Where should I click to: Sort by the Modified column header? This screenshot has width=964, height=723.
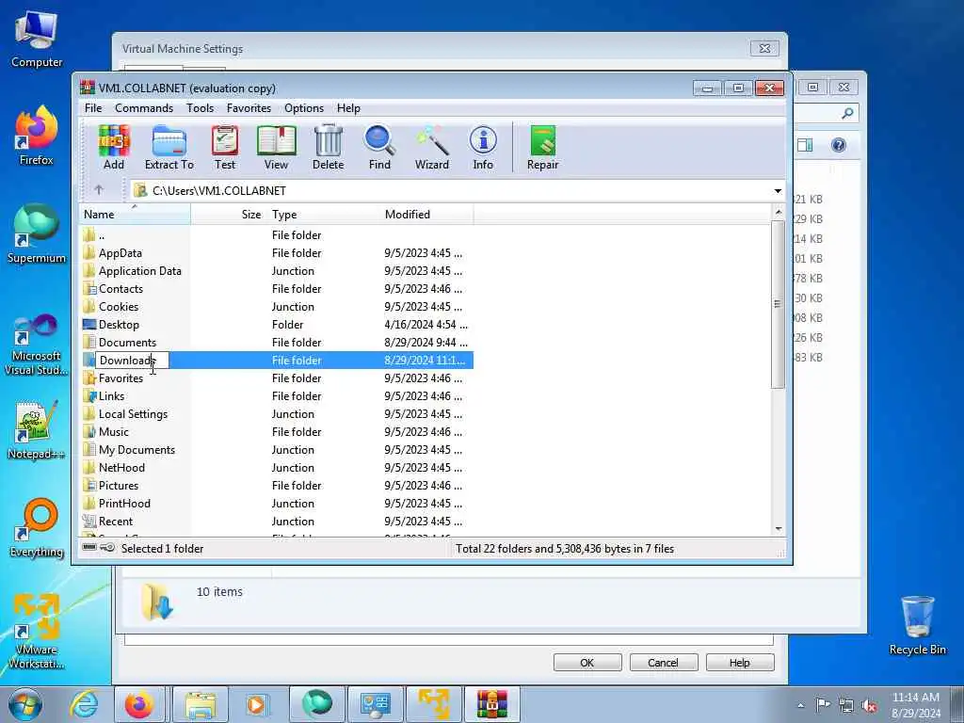click(x=426, y=215)
